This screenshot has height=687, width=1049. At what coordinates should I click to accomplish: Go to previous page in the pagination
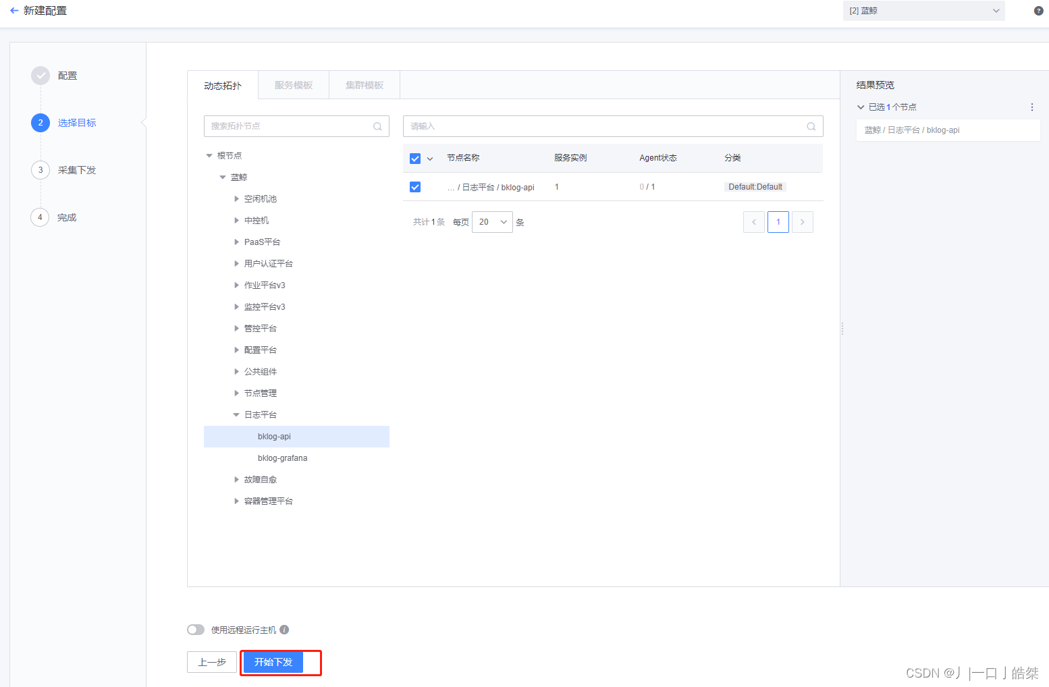click(x=754, y=222)
